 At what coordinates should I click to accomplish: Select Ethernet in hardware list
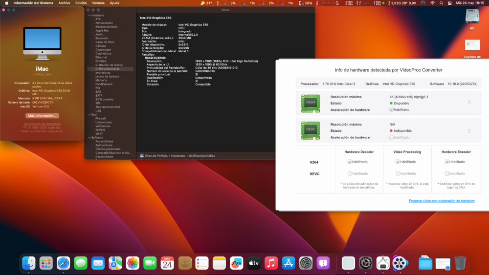pos(101,57)
